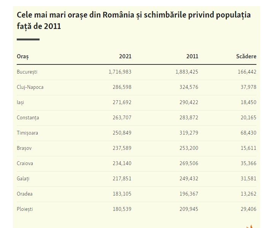Click Timișoara's decrease value 68,430
The image size is (272, 228).
tap(247, 133)
